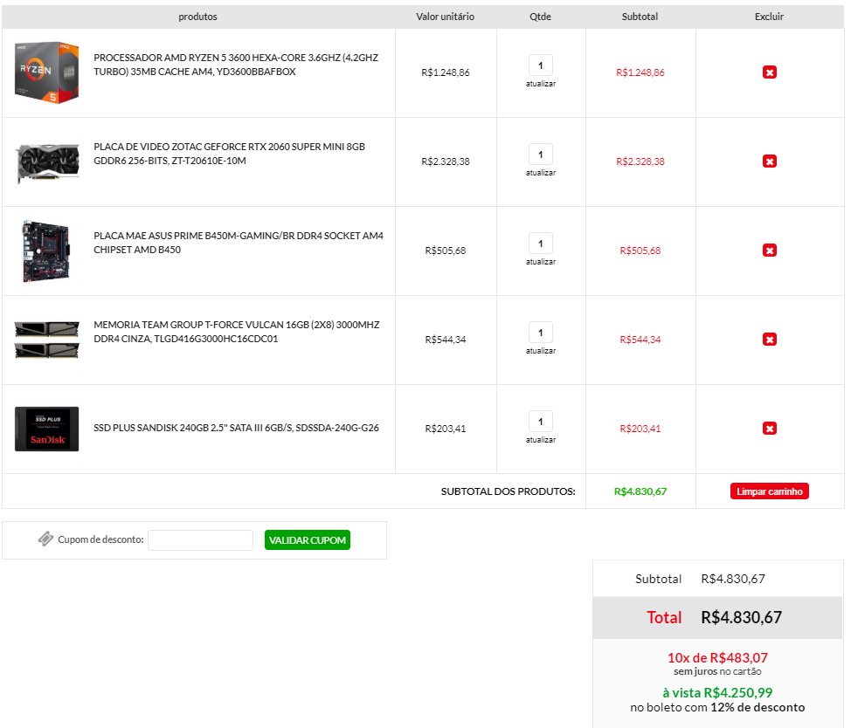Screen dimensions: 851x728
Task: Focus the Cupom de desconto field
Action: [200, 540]
